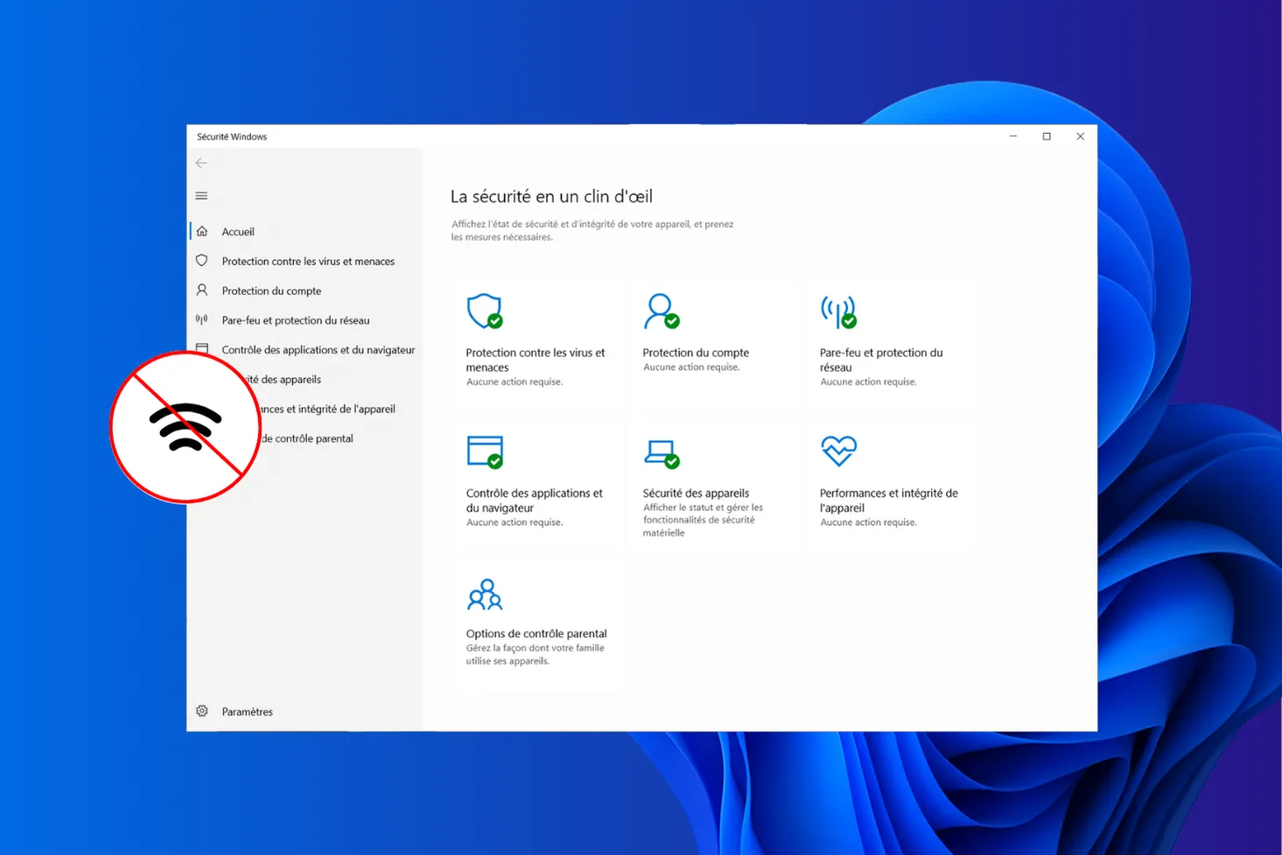Open the Paramètres gear icon
This screenshot has height=855, width=1282.
[201, 711]
